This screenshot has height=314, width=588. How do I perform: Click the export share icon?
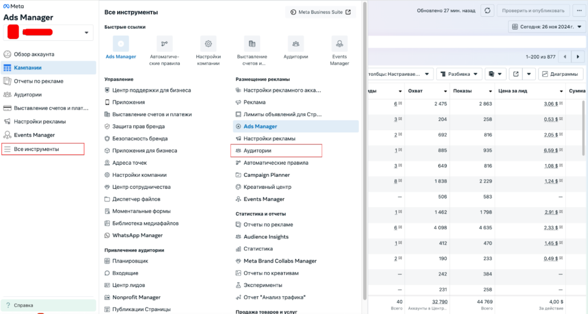pos(516,74)
